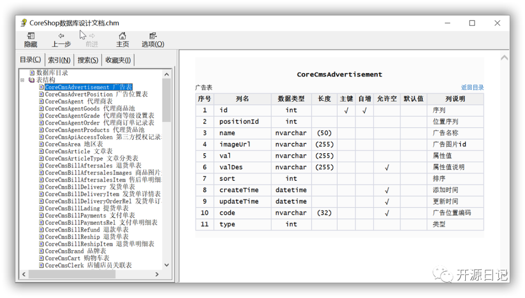525x298 pixels.
Task: Click page icon beside CoreCmsCart 购物车表
Action: click(41, 258)
